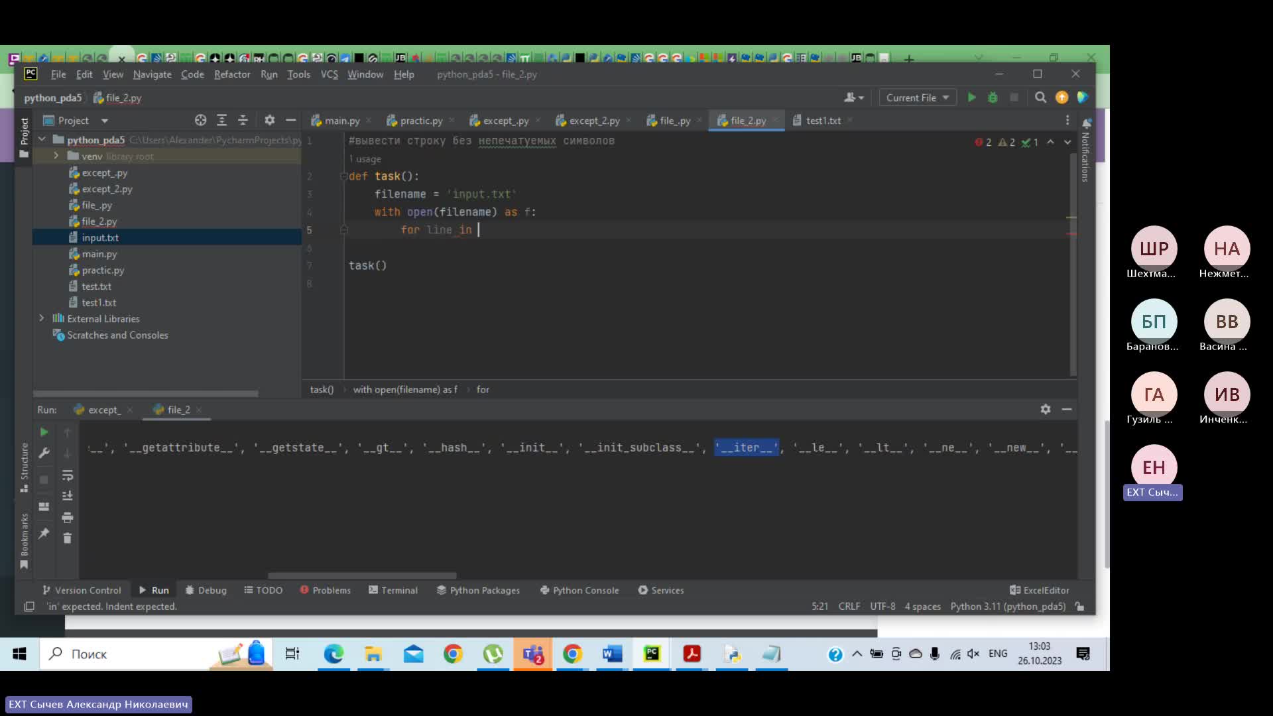Jump to next highlighted error arrow
Screen dimensions: 1273x716
(1067, 142)
